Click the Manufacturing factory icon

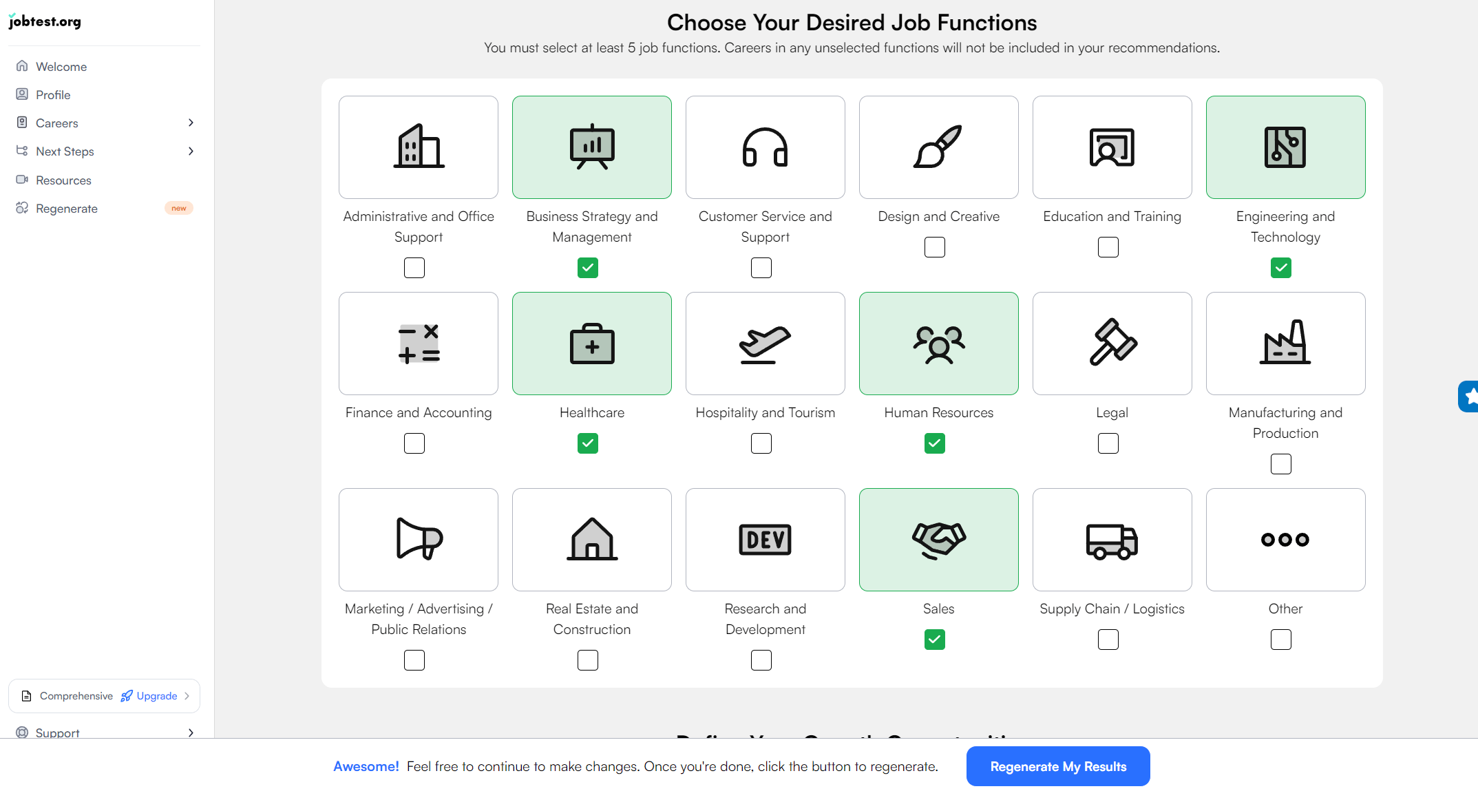click(1285, 343)
